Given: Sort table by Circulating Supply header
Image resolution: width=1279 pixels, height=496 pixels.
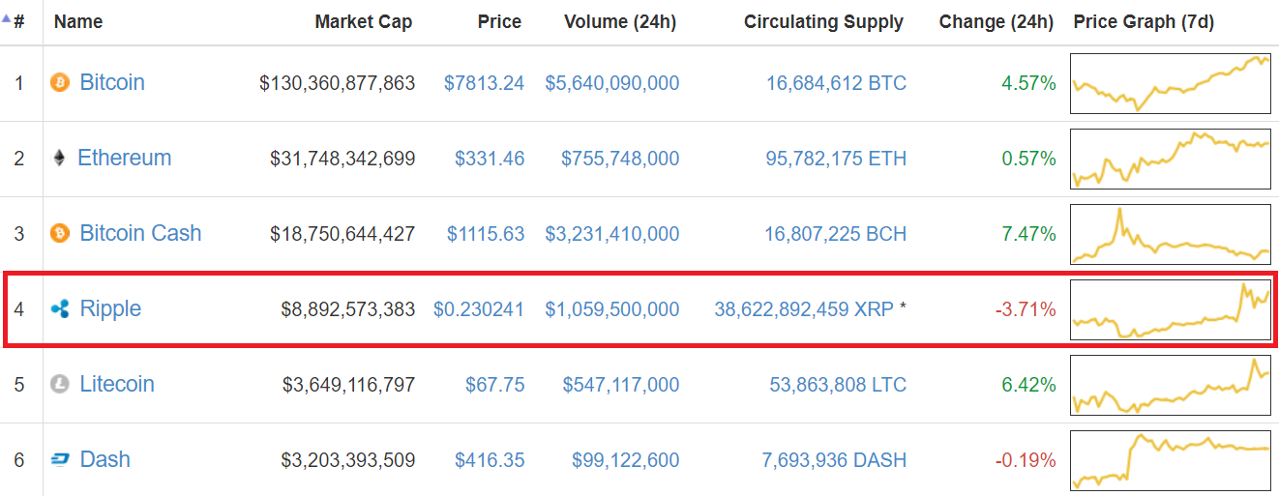Looking at the screenshot, I should click(823, 21).
